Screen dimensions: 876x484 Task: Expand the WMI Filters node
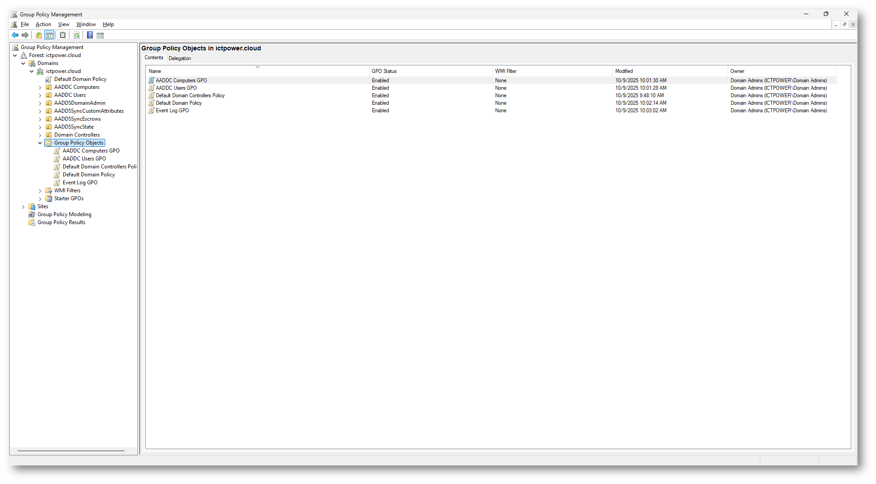pos(40,191)
